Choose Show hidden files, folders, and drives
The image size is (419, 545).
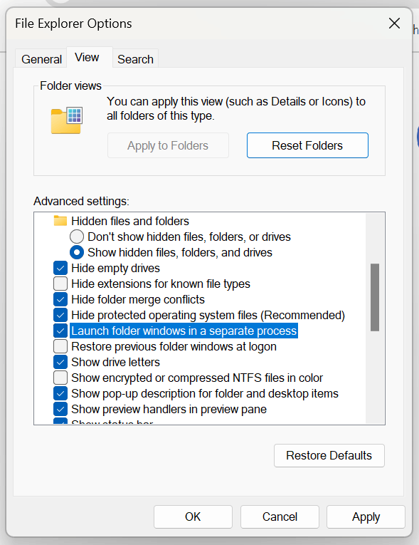click(x=77, y=252)
